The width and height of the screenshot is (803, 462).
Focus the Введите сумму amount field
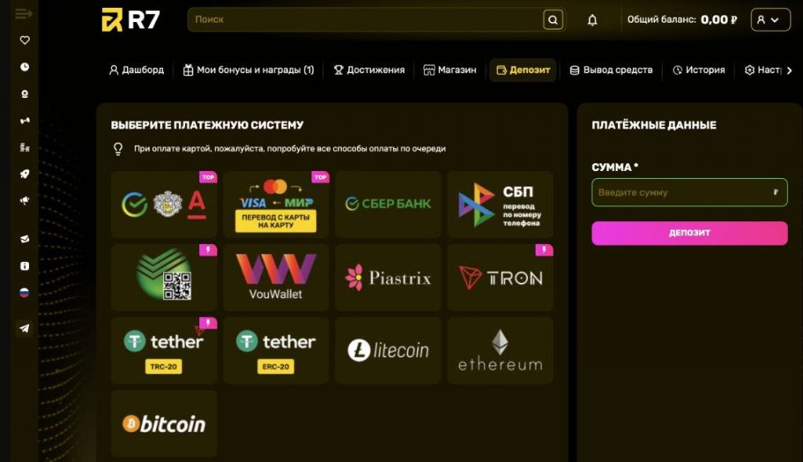click(689, 192)
